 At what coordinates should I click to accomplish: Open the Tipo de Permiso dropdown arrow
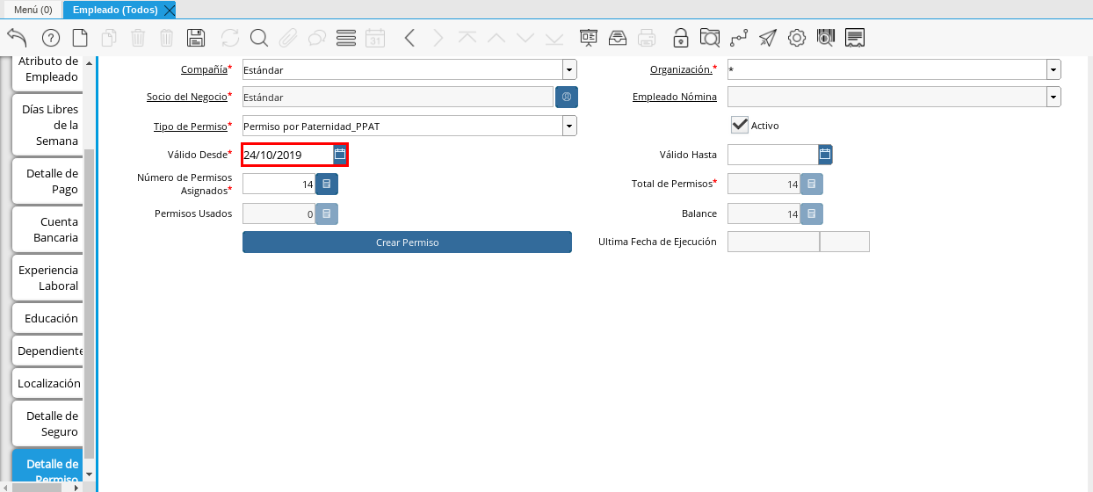[x=569, y=127]
